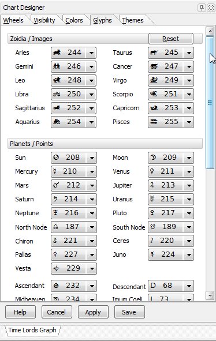216x341 pixels.
Task: Click the Pisces glyph combo showing 255
Action: point(171,122)
